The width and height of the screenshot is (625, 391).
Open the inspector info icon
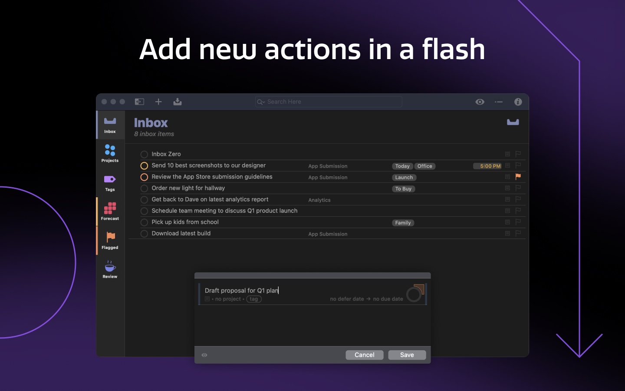click(518, 102)
